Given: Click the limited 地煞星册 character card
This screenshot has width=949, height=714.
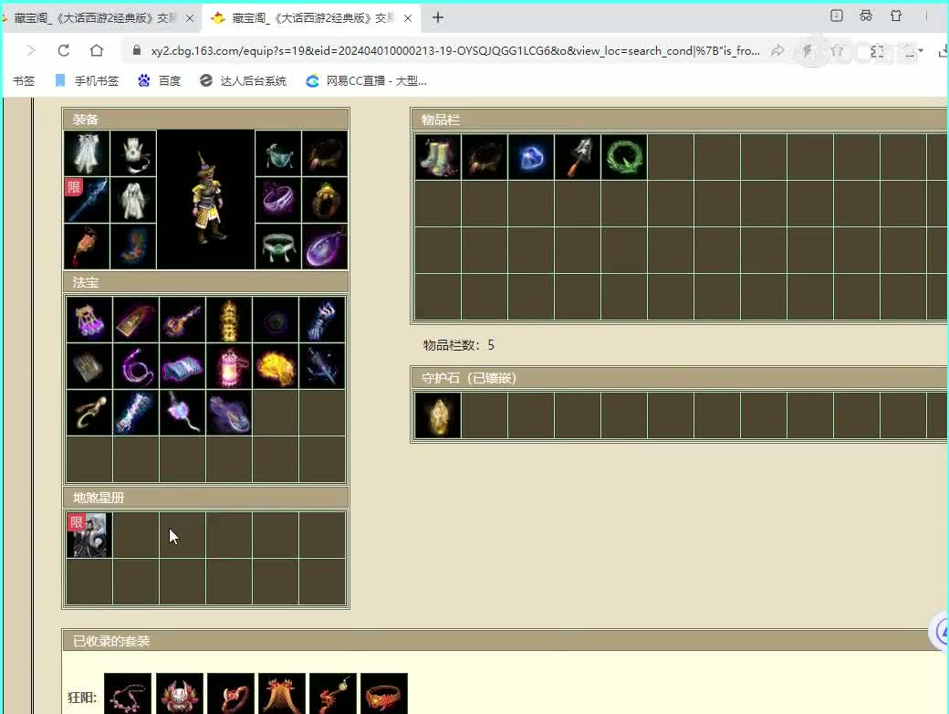Looking at the screenshot, I should [89, 535].
